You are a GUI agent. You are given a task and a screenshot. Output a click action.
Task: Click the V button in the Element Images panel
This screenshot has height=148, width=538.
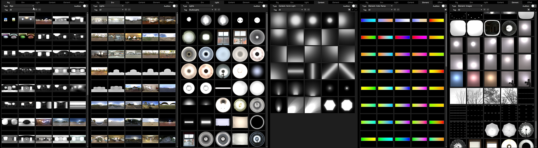point(532,10)
